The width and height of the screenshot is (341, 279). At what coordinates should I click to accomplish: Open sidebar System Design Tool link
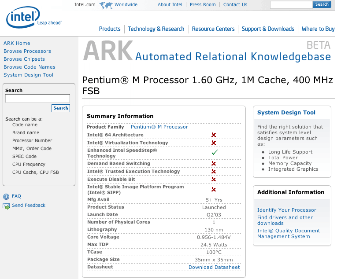28,75
